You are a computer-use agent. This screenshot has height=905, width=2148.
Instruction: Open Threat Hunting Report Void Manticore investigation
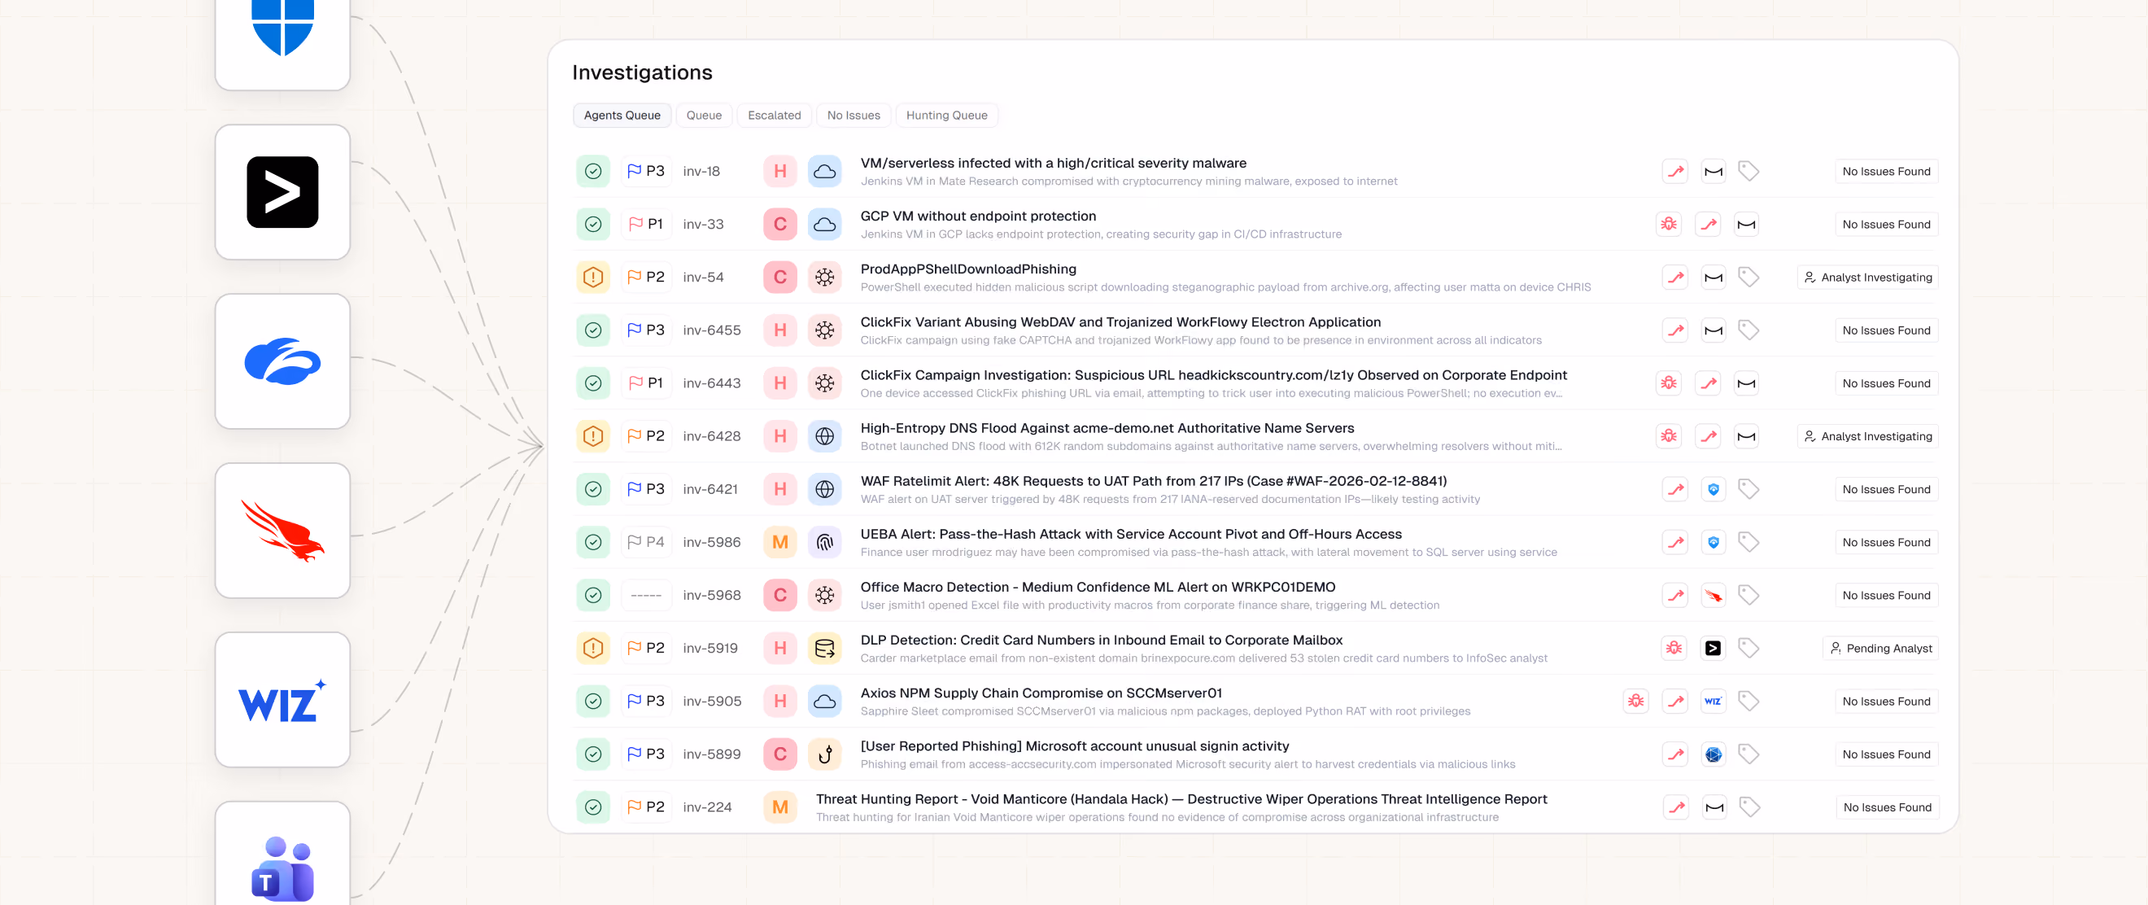click(1181, 798)
